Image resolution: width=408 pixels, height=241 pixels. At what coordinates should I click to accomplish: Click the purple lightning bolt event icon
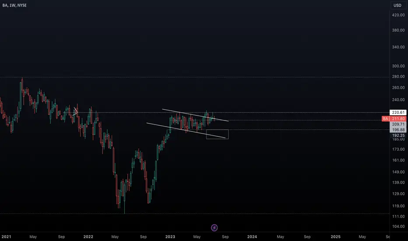tap(214, 228)
